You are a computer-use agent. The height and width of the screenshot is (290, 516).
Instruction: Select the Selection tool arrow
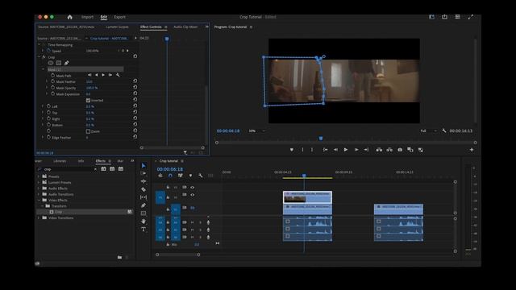point(144,166)
